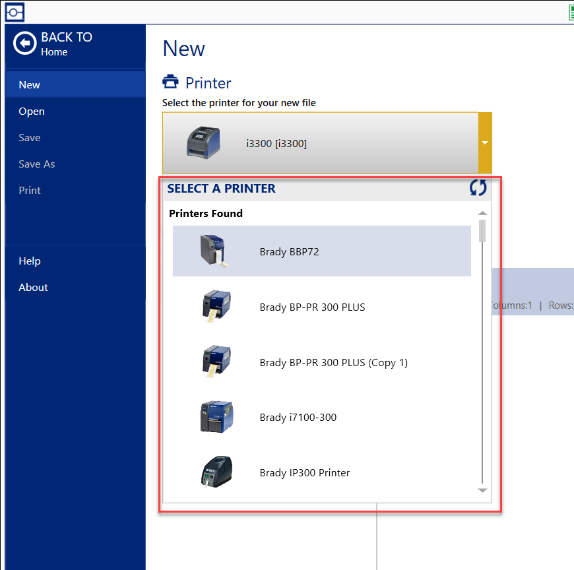Click the selected i3300 [i3300] combo box

(320, 143)
